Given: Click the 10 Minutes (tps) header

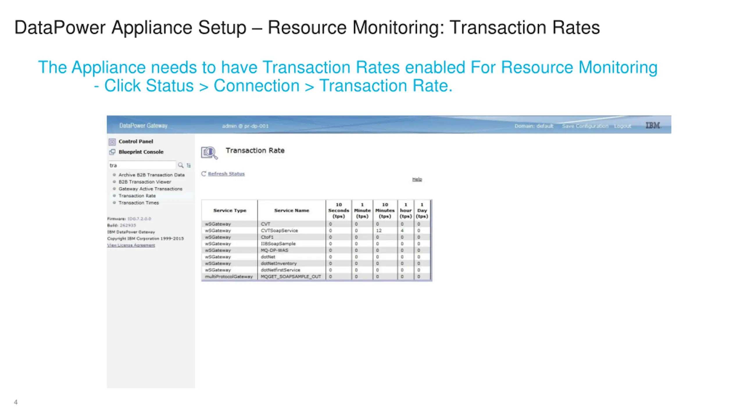Looking at the screenshot, I should pos(385,210).
